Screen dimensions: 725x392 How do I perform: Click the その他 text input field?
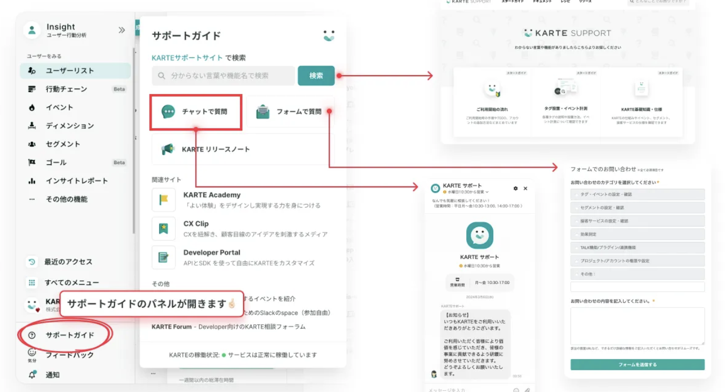(x=637, y=287)
